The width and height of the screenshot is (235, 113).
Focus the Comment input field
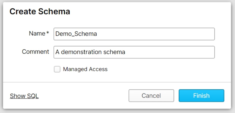coord(134,52)
